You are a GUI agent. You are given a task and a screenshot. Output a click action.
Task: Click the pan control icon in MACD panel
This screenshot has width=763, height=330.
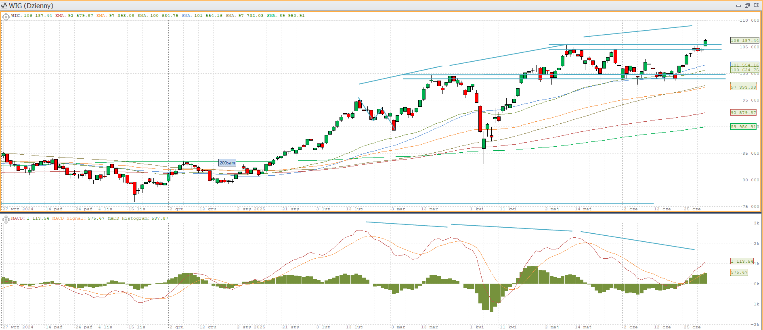tap(6, 219)
